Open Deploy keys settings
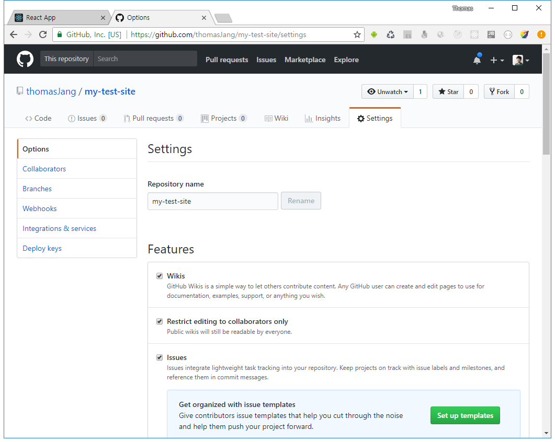 [x=77, y=248]
